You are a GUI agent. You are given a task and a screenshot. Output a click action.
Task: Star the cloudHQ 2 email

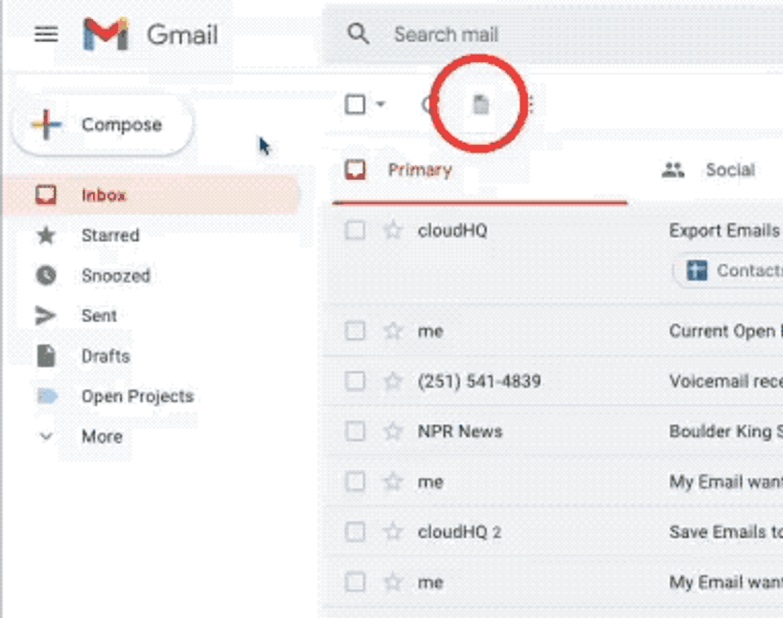(x=393, y=532)
